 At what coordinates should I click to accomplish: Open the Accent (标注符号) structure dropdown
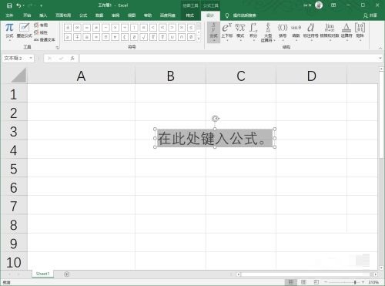click(x=311, y=32)
